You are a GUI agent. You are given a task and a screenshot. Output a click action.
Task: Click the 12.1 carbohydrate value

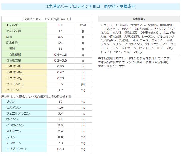point(60,43)
